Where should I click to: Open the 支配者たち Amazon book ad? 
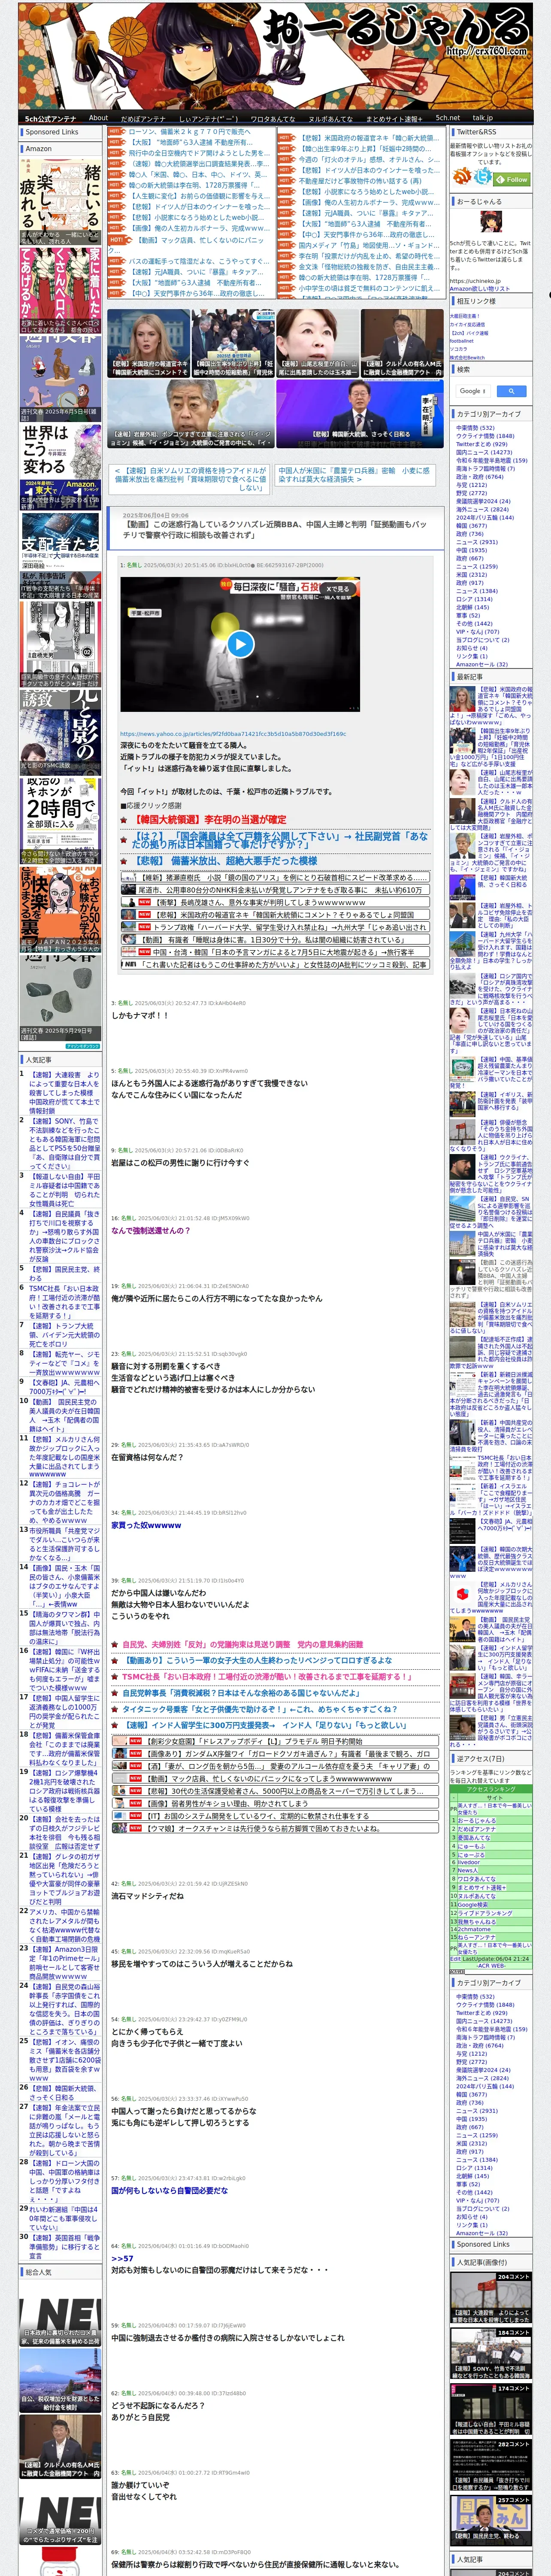60,556
